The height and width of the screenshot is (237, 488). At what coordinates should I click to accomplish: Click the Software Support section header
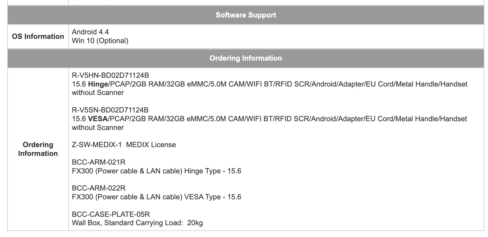point(246,15)
